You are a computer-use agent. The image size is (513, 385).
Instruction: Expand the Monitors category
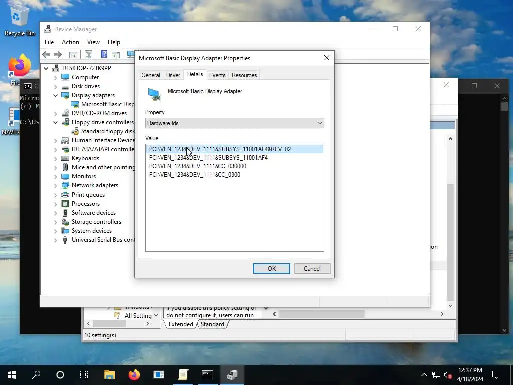click(55, 176)
